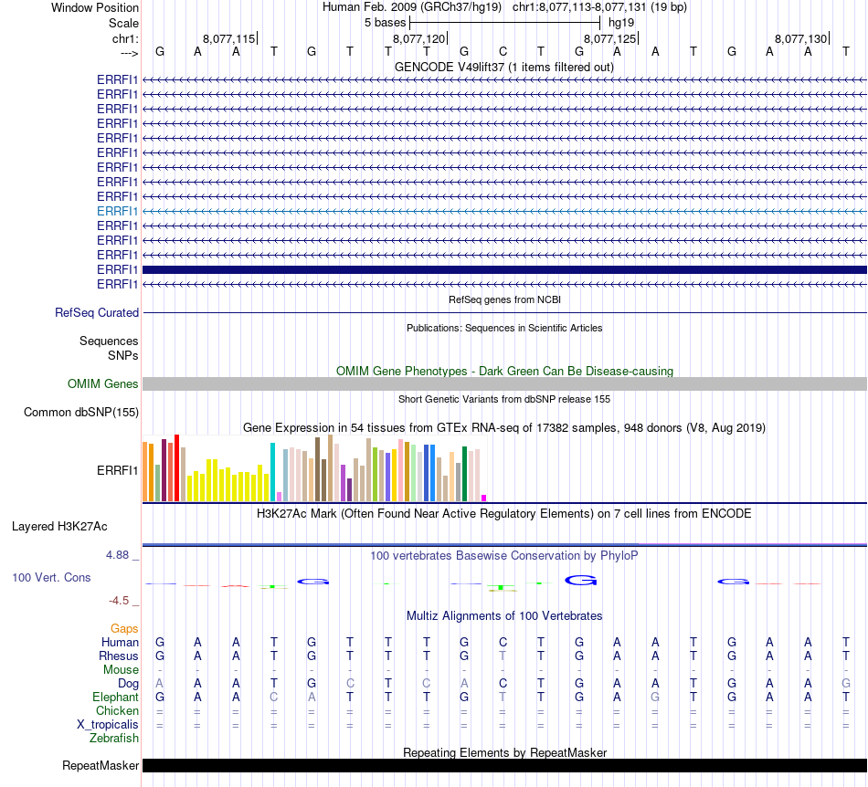Click the OMIM Genes label
The height and width of the screenshot is (787, 868).
click(102, 383)
